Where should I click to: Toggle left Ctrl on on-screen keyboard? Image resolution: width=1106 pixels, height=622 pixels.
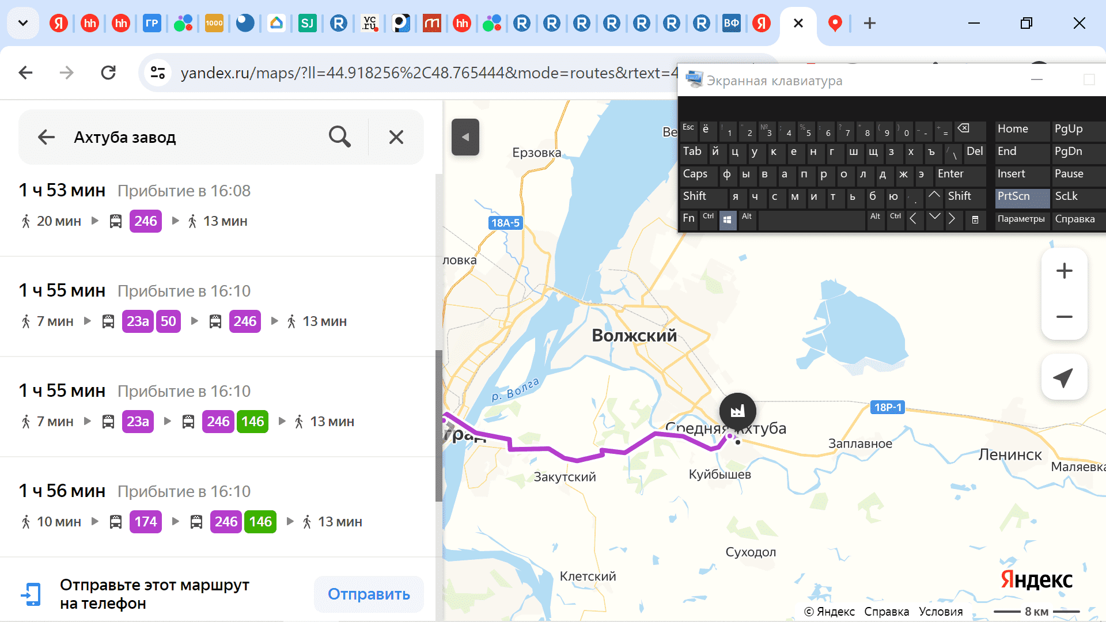point(709,219)
